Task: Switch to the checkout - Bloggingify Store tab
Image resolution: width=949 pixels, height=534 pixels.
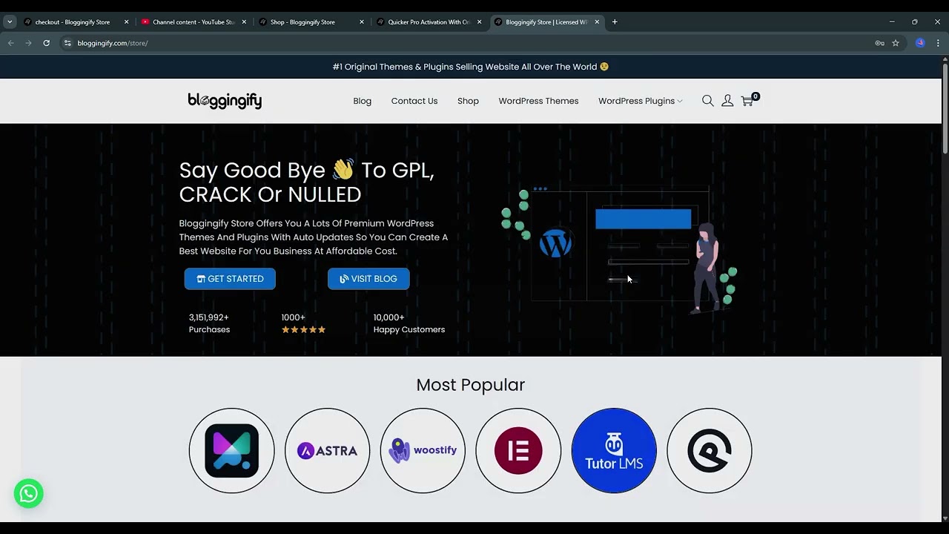Action: pyautogui.click(x=75, y=22)
